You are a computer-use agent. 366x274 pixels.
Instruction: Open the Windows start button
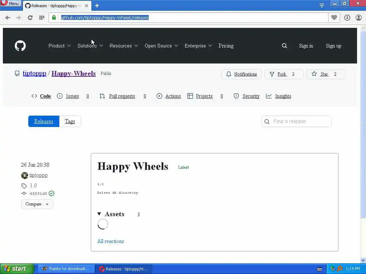(17, 269)
